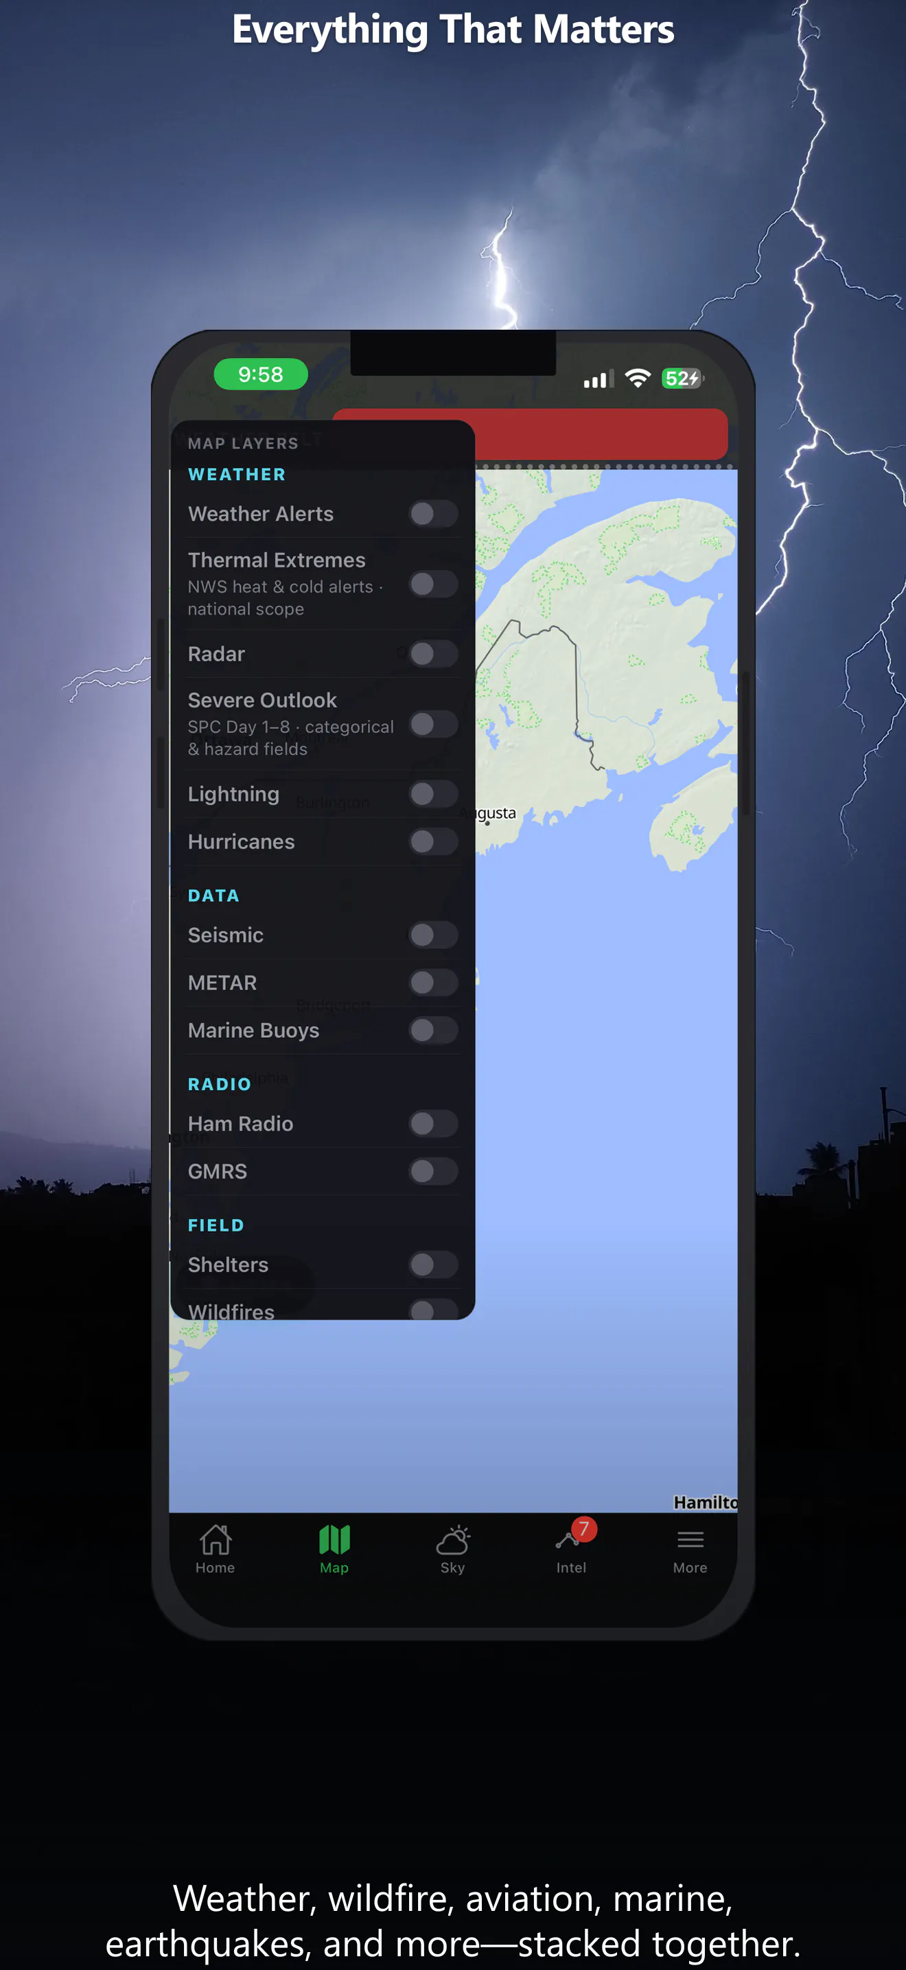Open the Intel tab icon
The image size is (906, 1970).
pyautogui.click(x=567, y=1539)
